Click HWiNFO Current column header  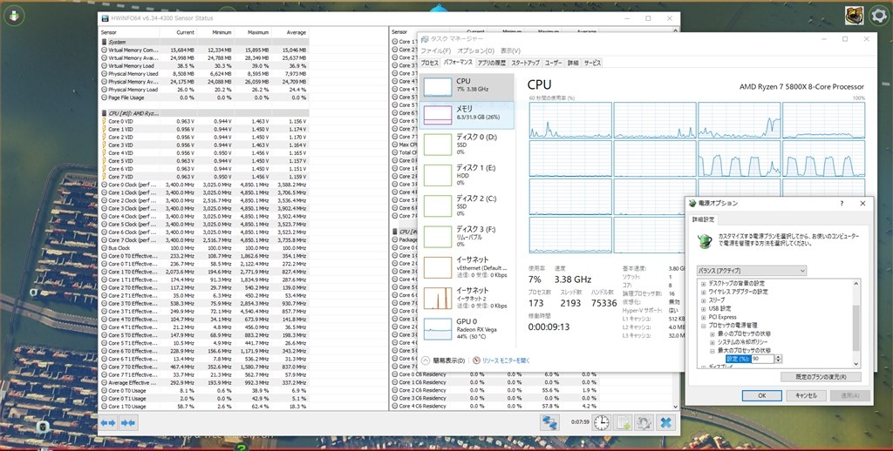point(178,32)
